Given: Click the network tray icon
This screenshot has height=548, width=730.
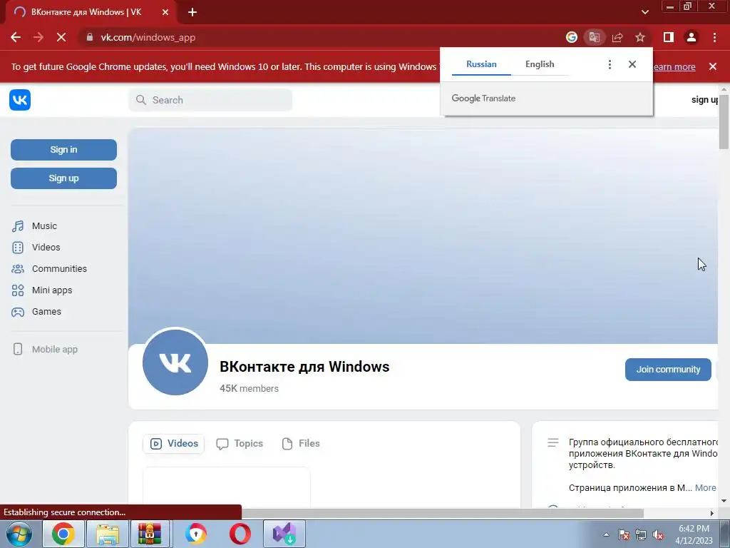Looking at the screenshot, I should 641,535.
